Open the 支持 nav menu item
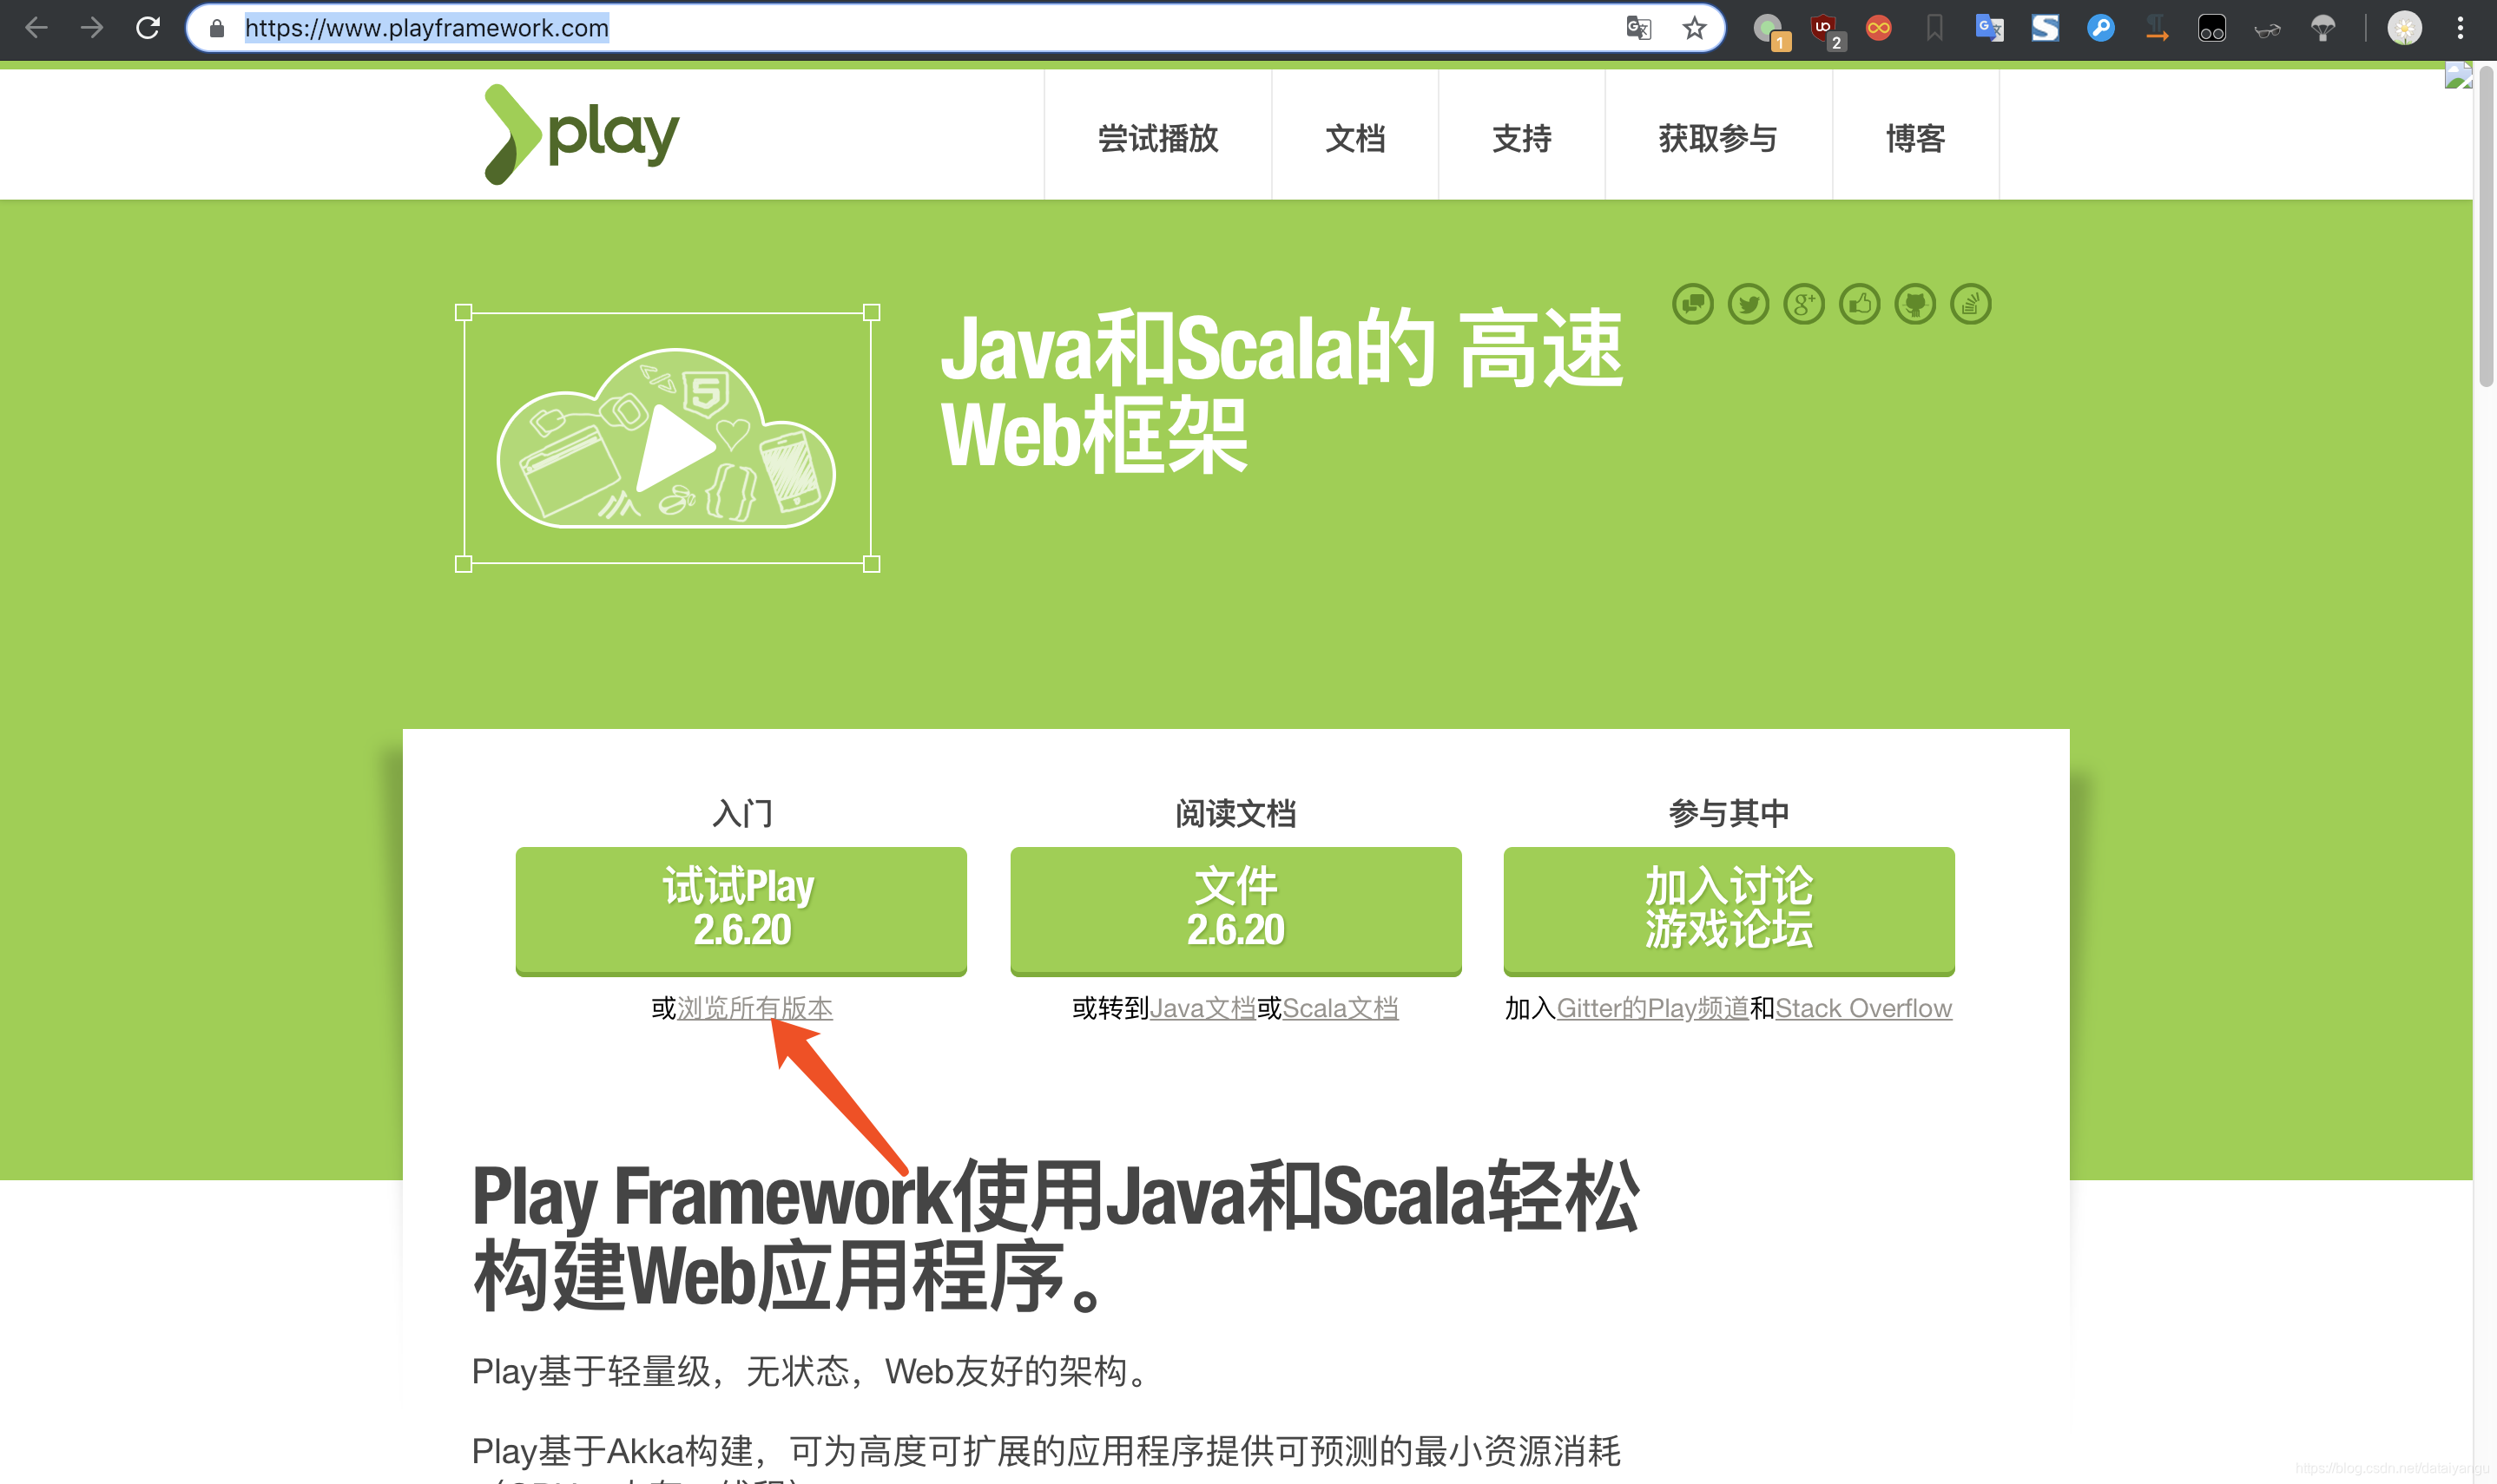 1522,138
